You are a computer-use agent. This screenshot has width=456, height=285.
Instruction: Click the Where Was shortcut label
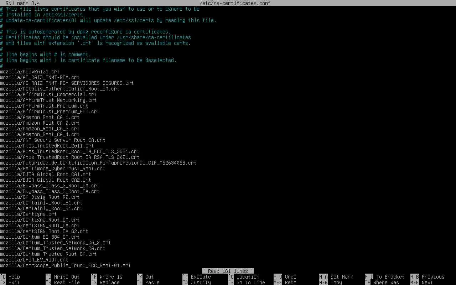click(386, 283)
